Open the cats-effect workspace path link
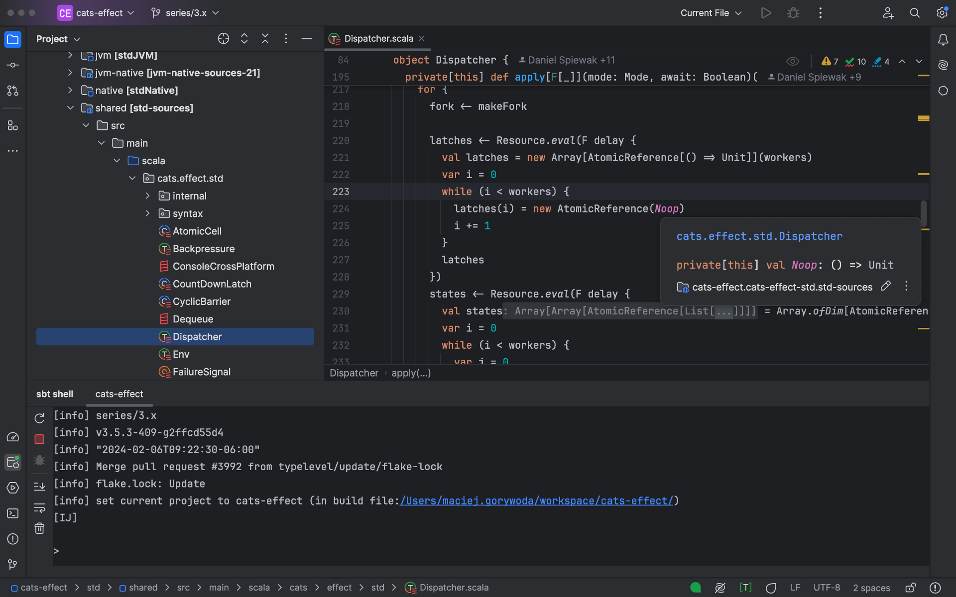The image size is (956, 597). point(537,501)
